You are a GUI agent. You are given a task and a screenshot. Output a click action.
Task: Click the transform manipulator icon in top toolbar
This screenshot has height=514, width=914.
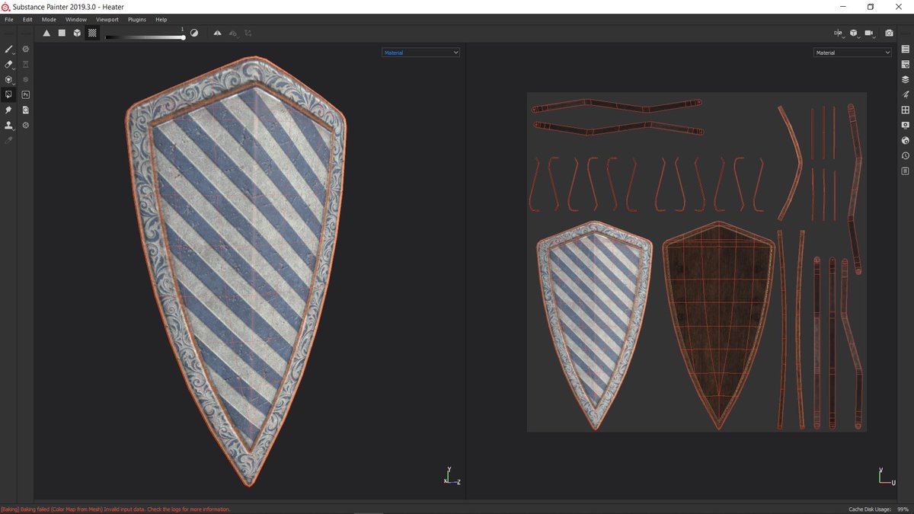click(248, 34)
